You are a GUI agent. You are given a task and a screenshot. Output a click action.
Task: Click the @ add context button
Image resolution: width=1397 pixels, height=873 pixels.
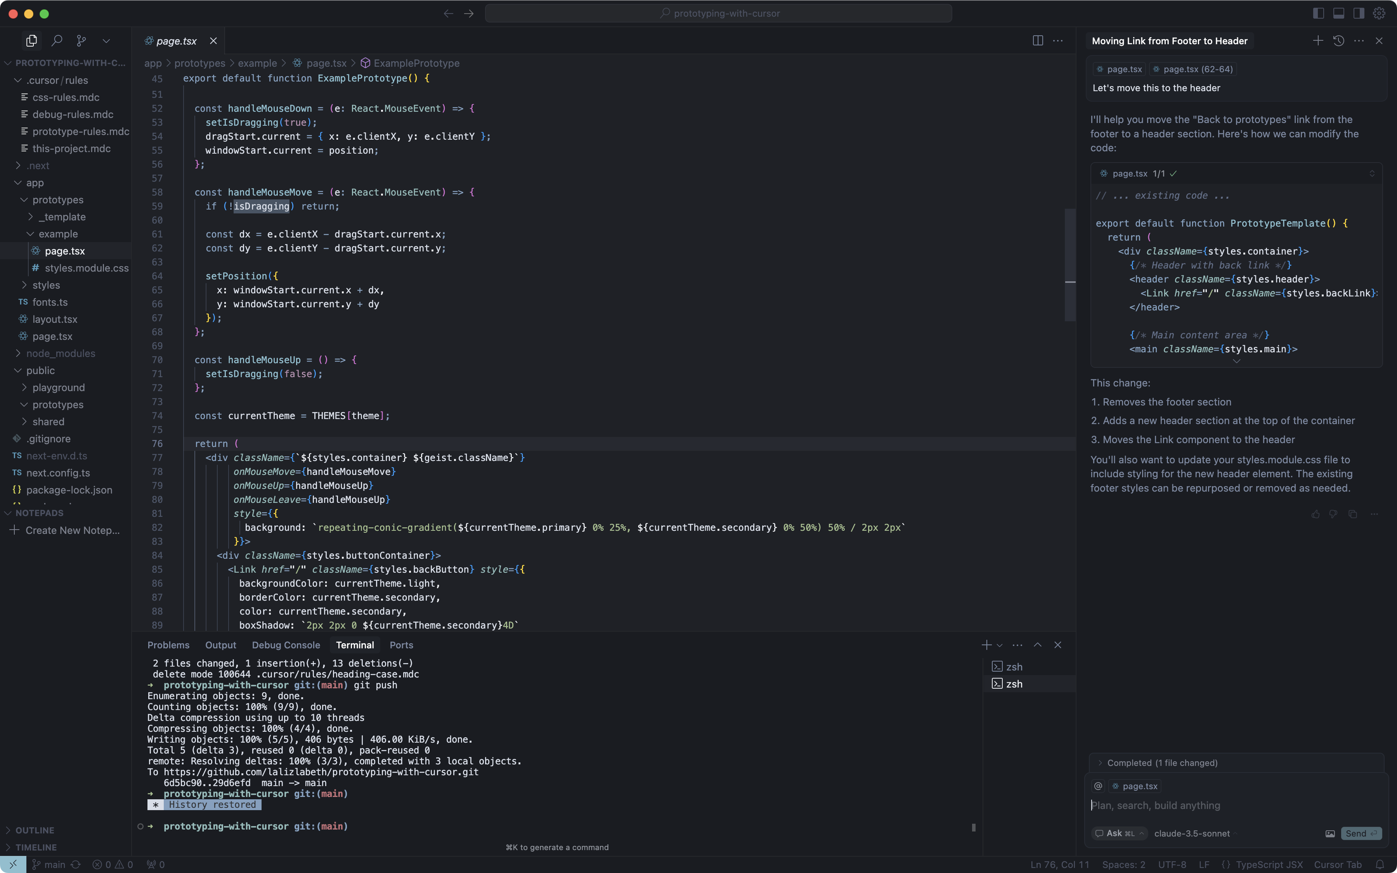click(x=1098, y=786)
